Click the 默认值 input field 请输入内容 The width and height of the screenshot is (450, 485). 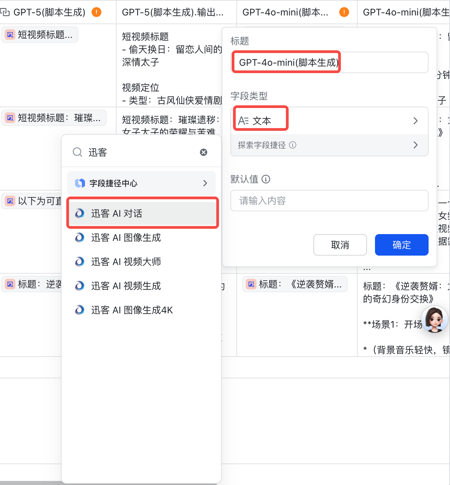[x=329, y=201]
